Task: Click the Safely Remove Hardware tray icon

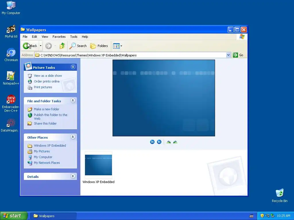Action: 273,216
